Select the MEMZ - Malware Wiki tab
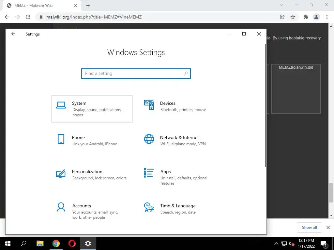This screenshot has height=250, width=334. point(42,6)
